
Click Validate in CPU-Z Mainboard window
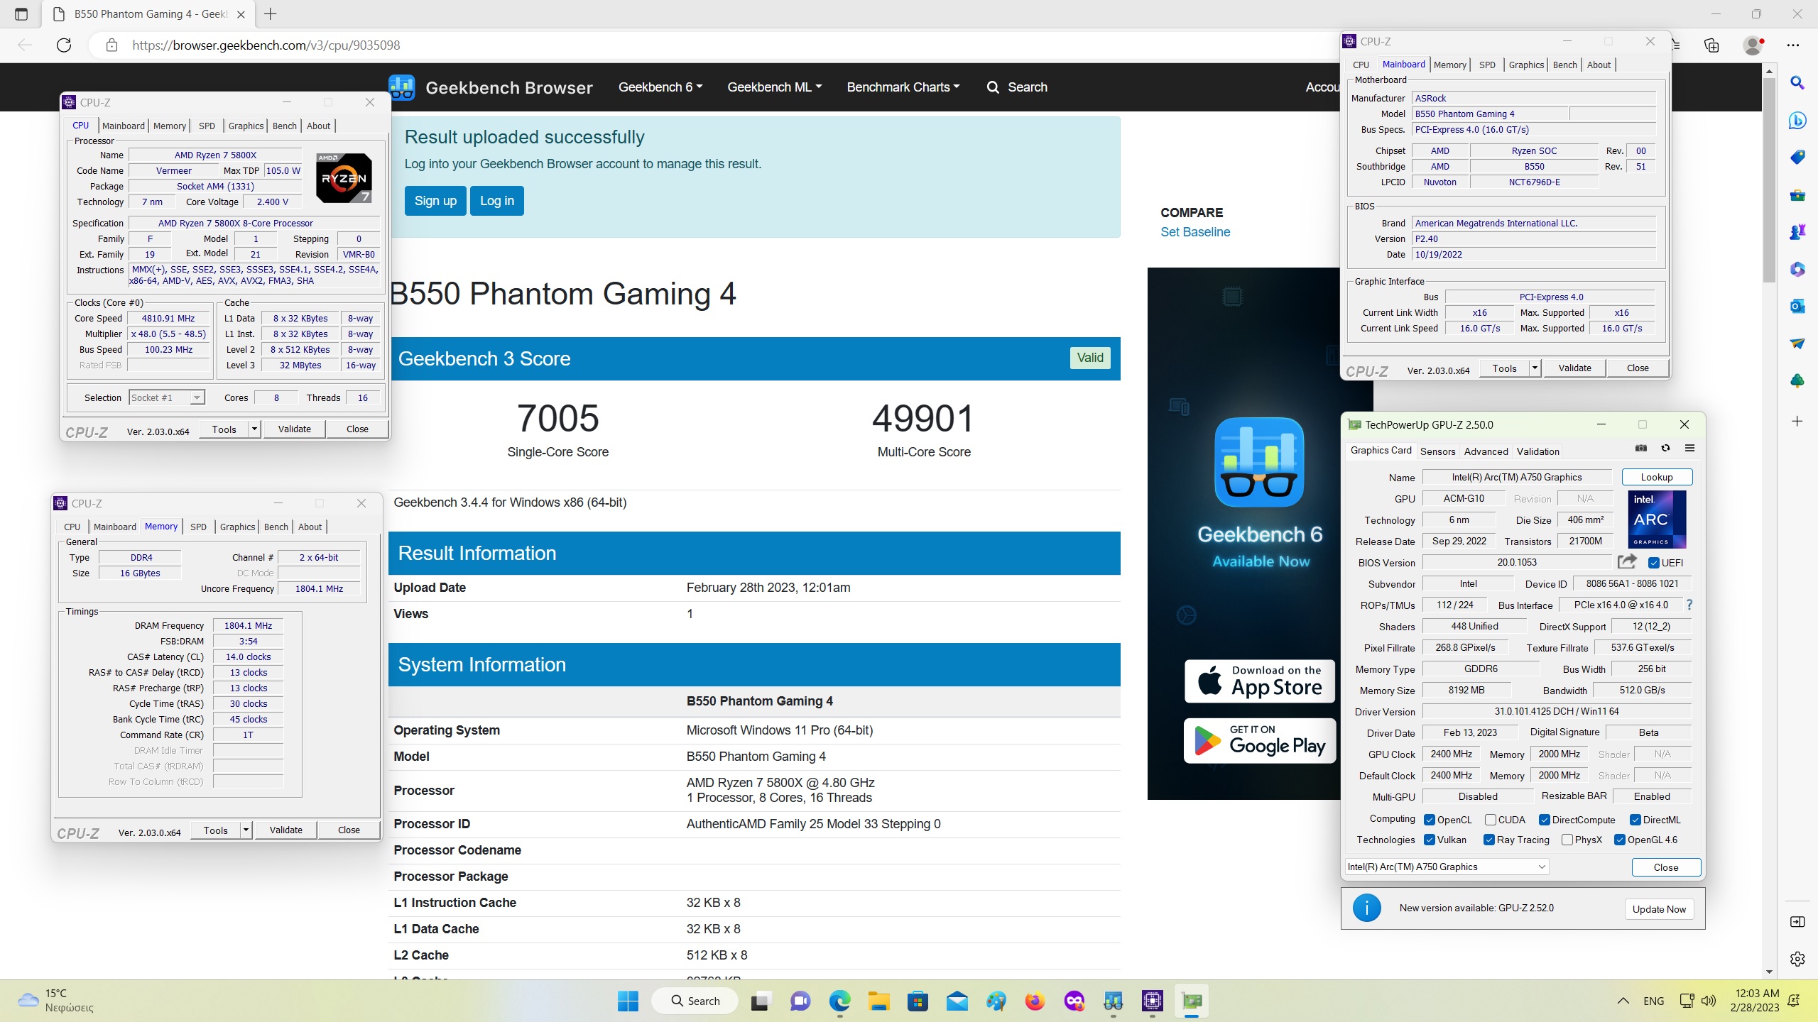click(1574, 368)
